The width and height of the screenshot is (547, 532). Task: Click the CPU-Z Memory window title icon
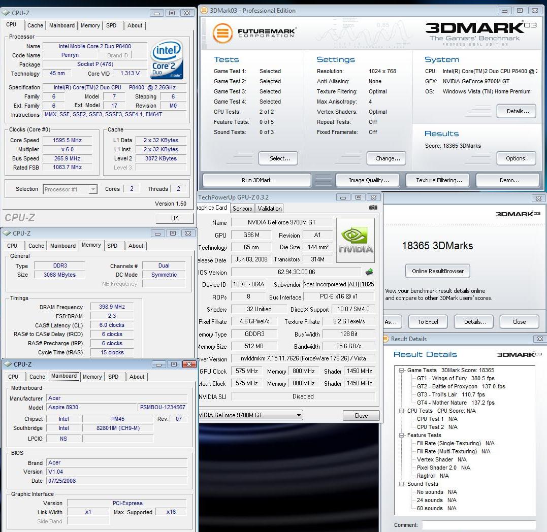coord(7,233)
